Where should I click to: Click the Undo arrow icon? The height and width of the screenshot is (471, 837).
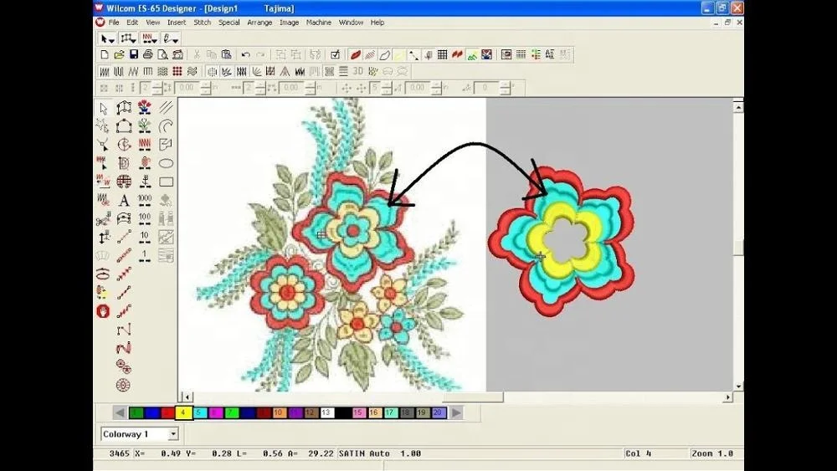click(245, 54)
